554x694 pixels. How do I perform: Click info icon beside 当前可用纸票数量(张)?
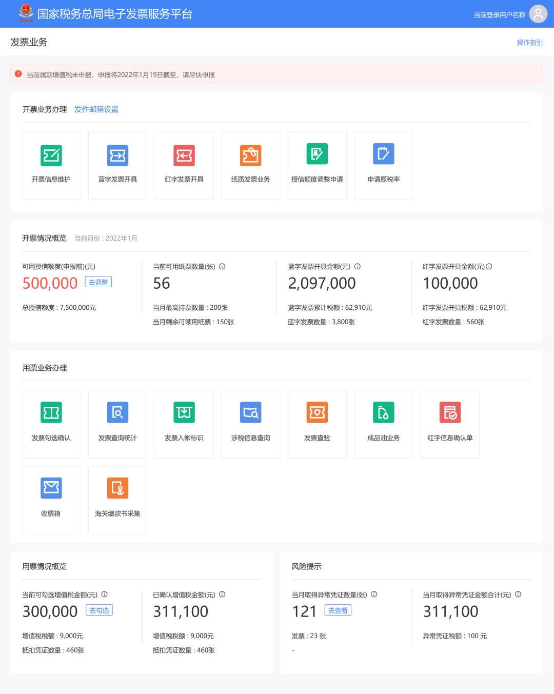[x=222, y=266]
